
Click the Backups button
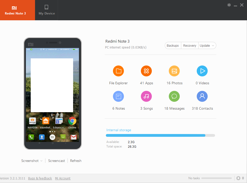[x=173, y=45]
